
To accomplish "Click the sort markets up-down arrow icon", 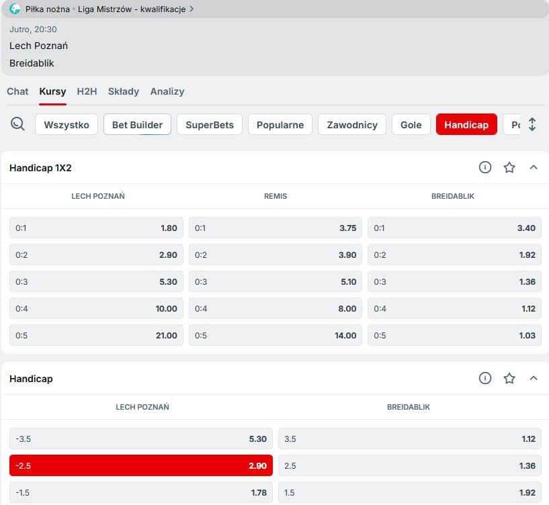I will pos(532,124).
